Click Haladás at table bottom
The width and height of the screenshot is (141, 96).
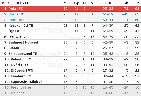click(17, 93)
